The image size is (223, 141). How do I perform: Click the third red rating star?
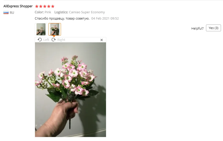[45, 6]
